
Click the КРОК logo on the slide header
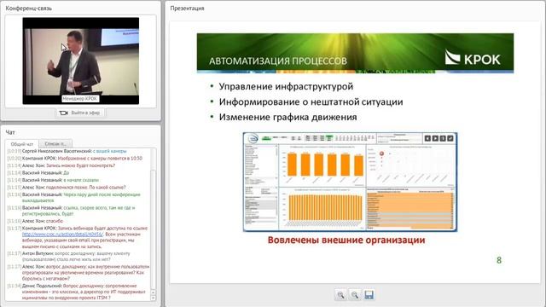click(473, 57)
